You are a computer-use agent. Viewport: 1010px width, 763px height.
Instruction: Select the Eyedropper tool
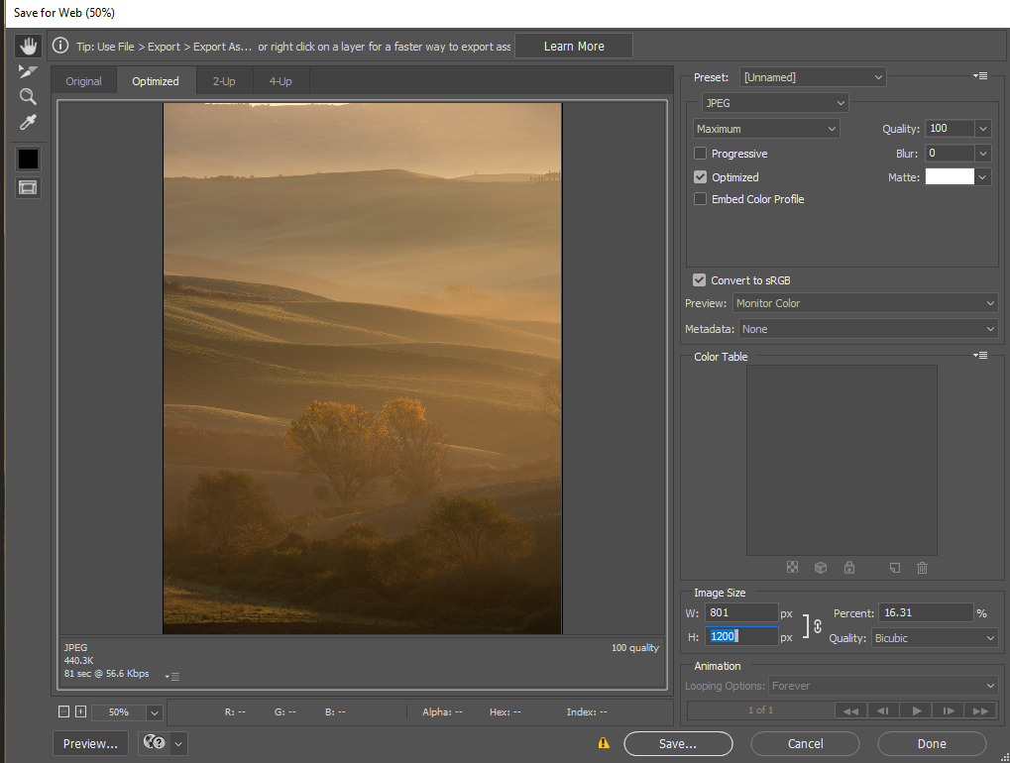click(x=28, y=122)
